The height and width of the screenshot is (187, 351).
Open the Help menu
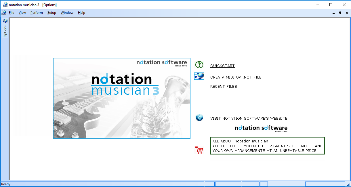click(x=81, y=12)
